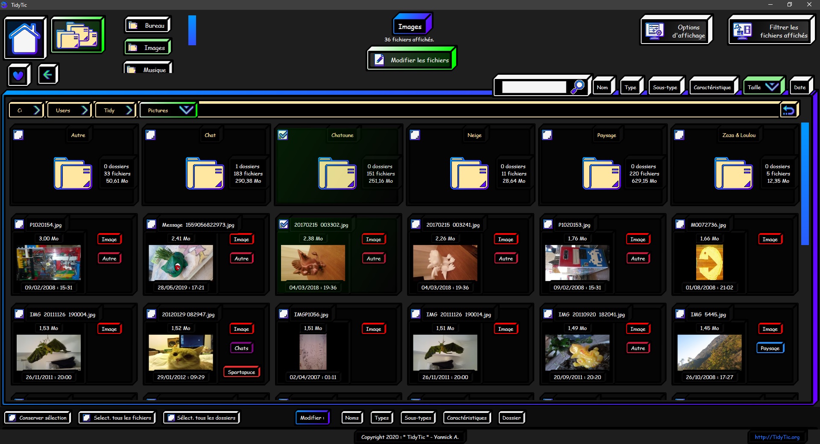Screen dimensions: 820x444
Task: Check the box for P1020154.jpg
Action: coord(19,225)
